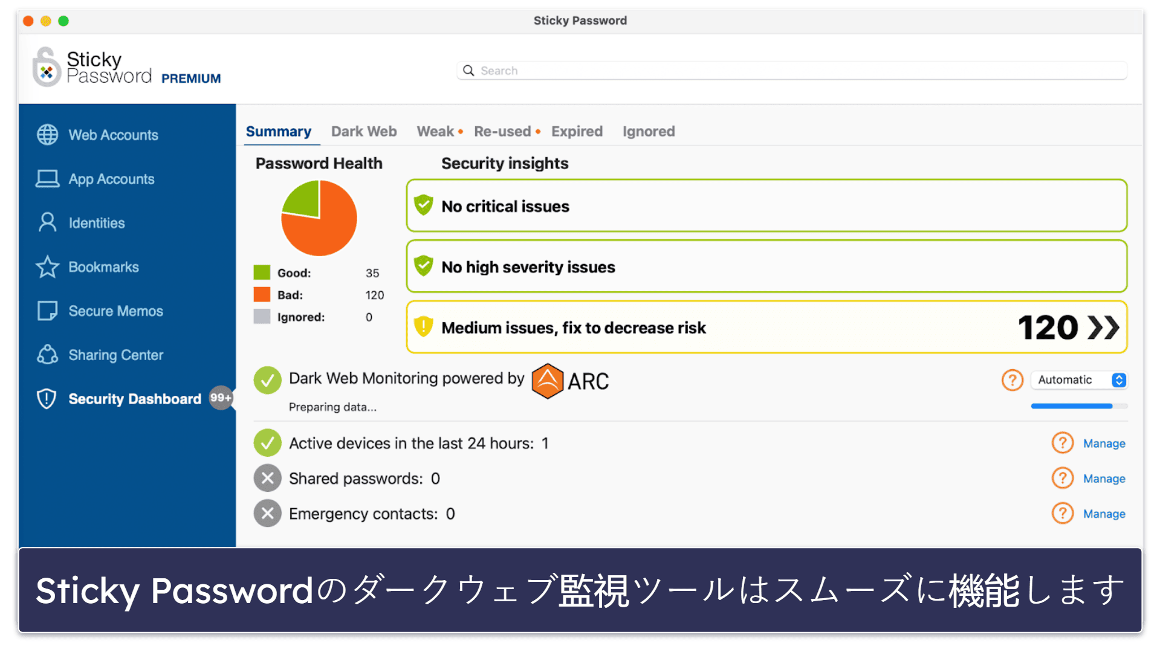Click the No high severity issues card
The image size is (1160, 652).
pos(766,266)
